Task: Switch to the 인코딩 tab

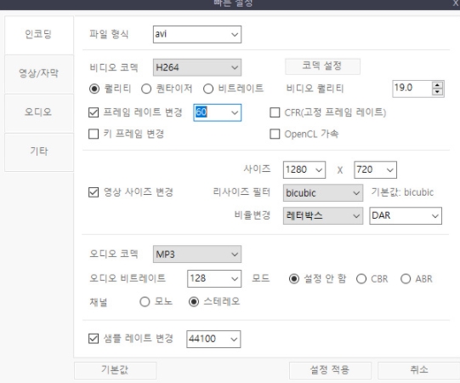Action: coord(39,34)
